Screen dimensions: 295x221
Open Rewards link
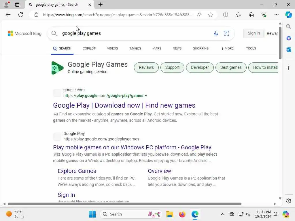click(x=272, y=33)
